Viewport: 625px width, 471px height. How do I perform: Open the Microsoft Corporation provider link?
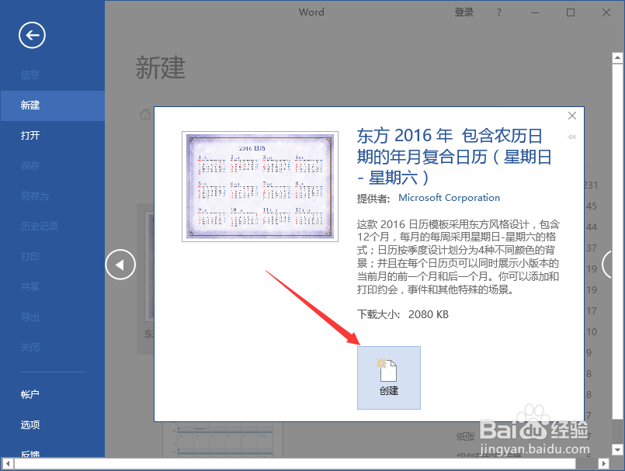450,198
